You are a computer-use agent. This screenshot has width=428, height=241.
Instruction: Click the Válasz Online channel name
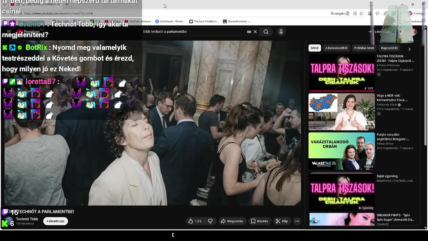tap(385, 144)
